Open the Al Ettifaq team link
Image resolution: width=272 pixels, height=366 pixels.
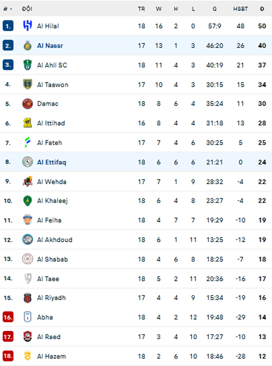point(52,162)
